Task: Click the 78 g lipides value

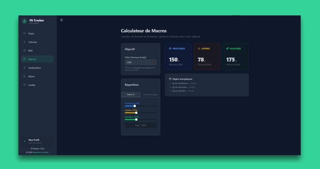Action: (202, 60)
